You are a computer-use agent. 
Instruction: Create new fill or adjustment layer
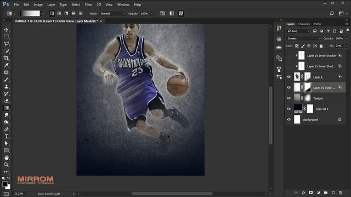tap(318, 193)
